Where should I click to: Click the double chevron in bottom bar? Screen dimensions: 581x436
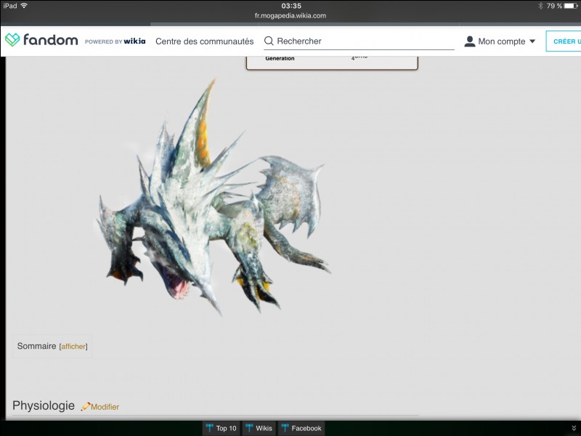(574, 428)
